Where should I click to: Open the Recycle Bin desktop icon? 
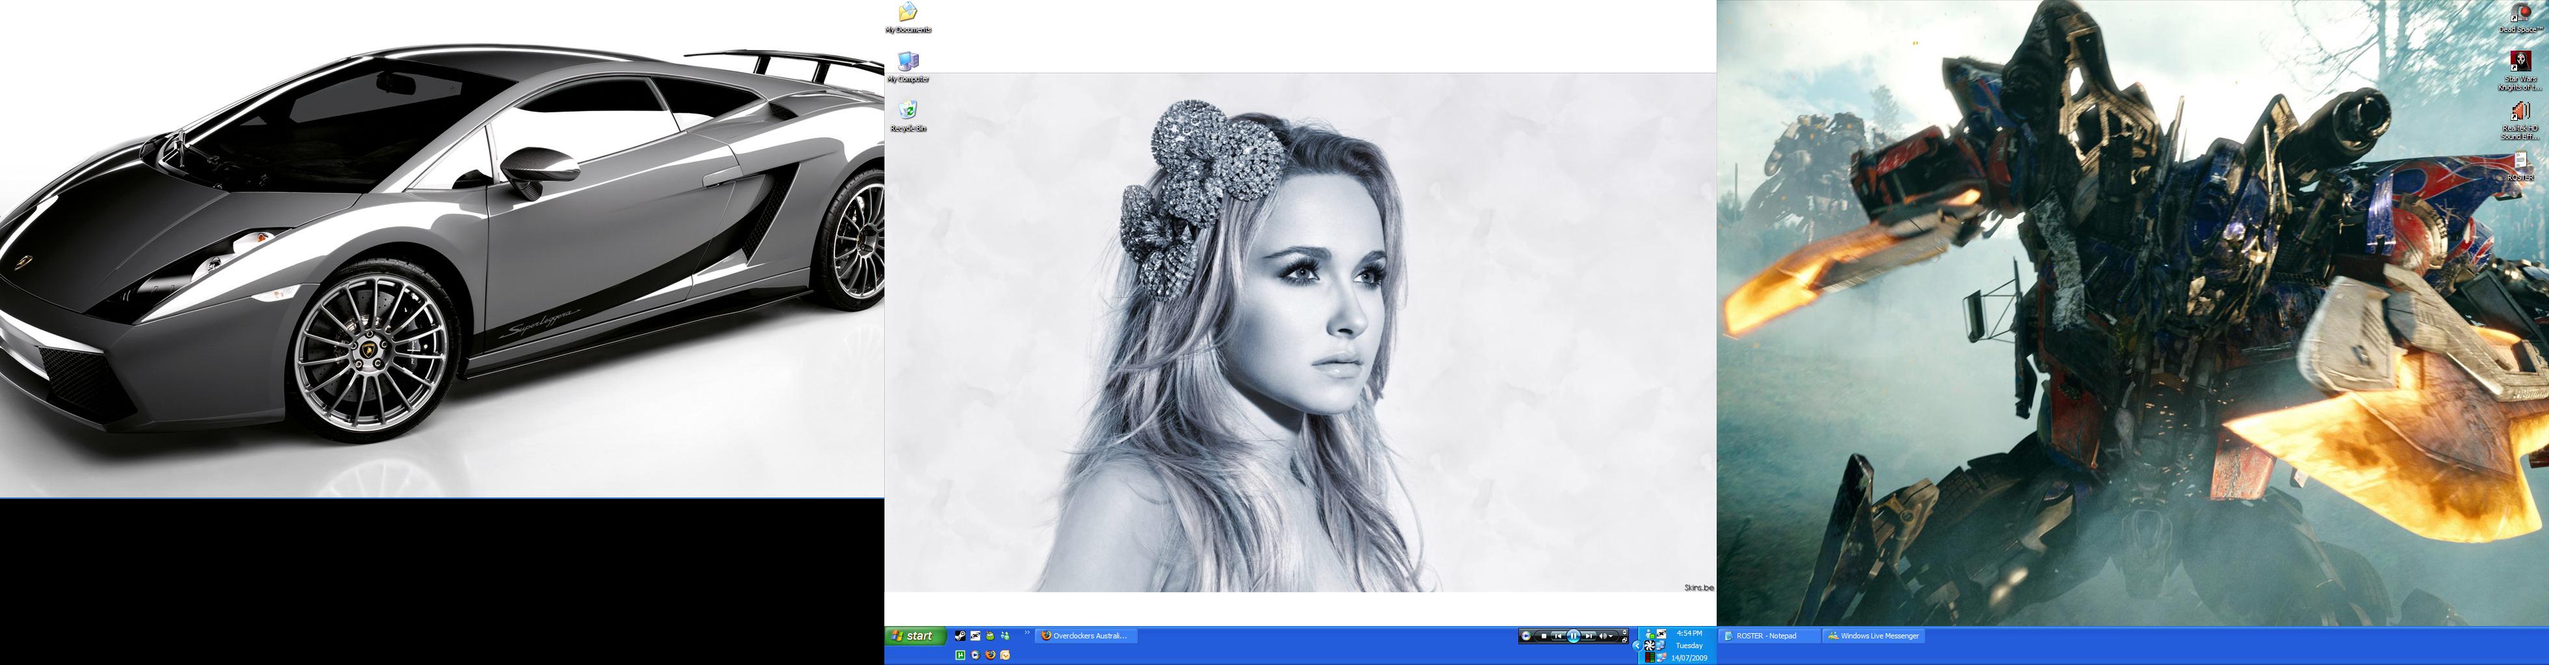click(907, 116)
